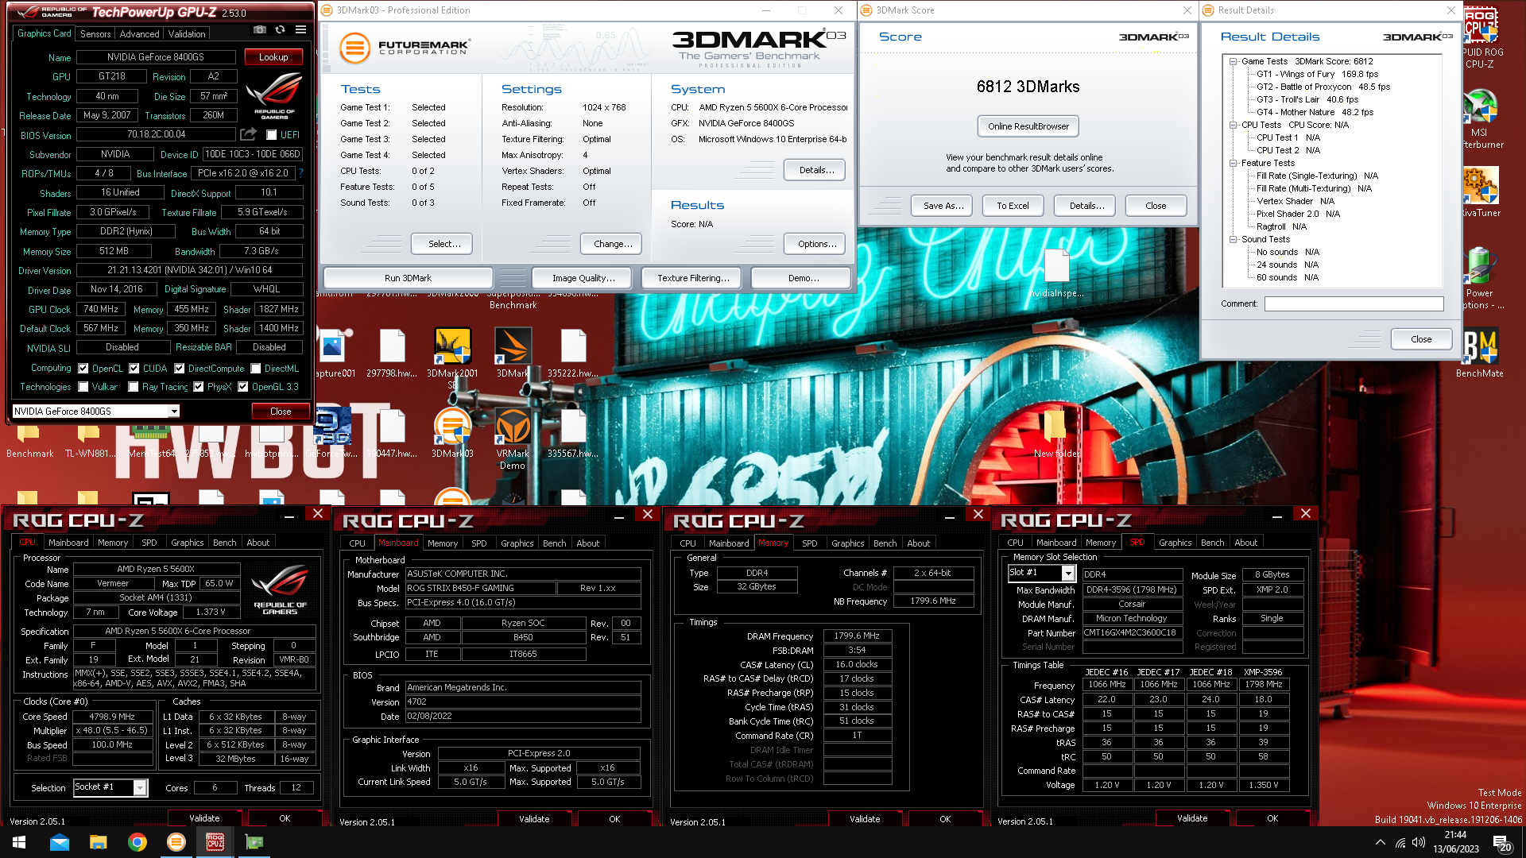Switch to the Sensors tab in GPU-Z
The image size is (1526, 858).
95,34
